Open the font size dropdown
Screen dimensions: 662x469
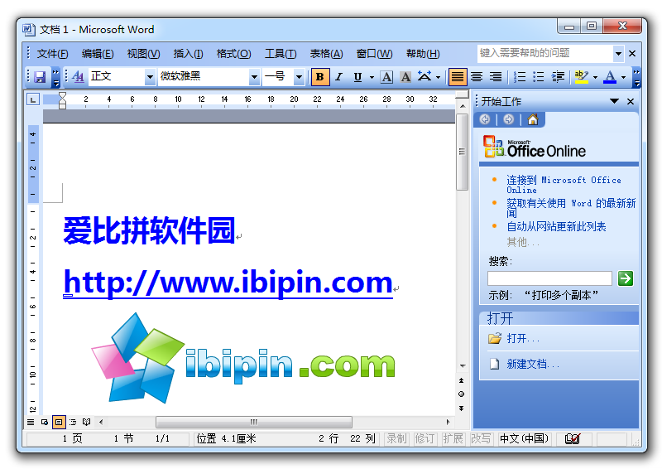(x=301, y=77)
